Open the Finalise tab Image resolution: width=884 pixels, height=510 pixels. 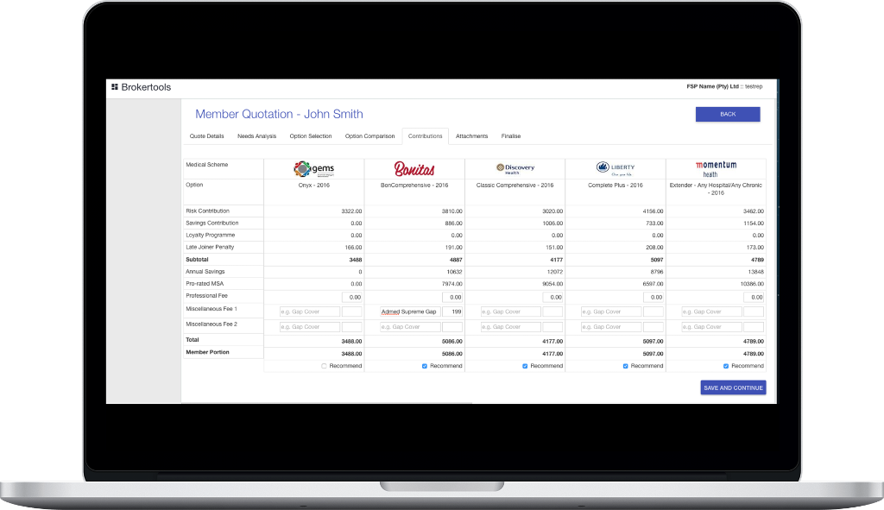(510, 136)
